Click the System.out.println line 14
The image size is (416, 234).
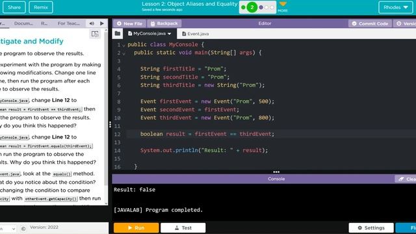coord(204,150)
